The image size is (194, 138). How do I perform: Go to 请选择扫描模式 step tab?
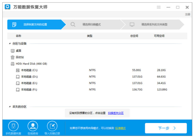coord(92,25)
